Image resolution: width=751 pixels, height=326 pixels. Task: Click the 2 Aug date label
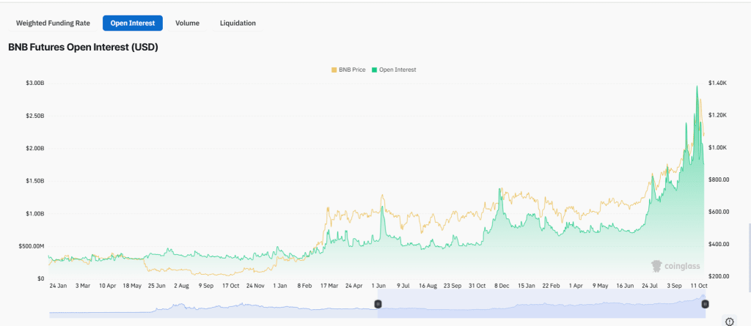[182, 286]
